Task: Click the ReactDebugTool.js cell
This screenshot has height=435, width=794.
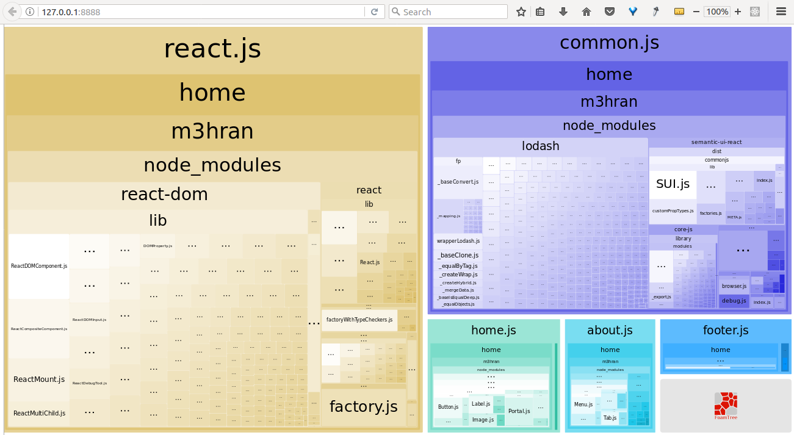Action: [89, 383]
